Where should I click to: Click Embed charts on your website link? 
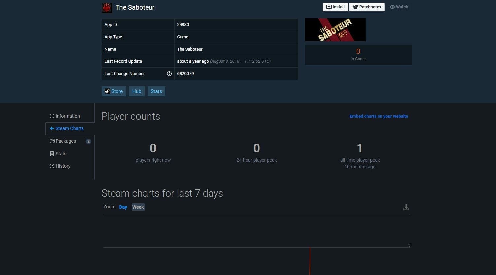[x=379, y=116]
